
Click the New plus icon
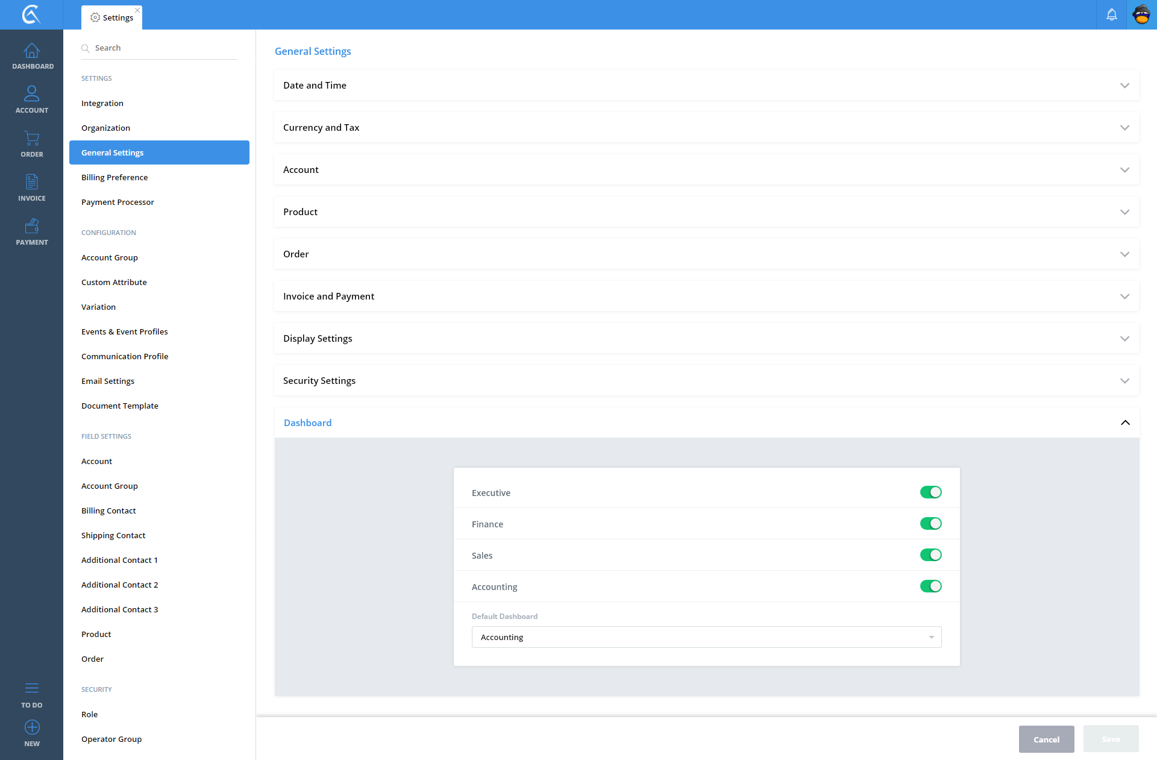click(x=31, y=727)
